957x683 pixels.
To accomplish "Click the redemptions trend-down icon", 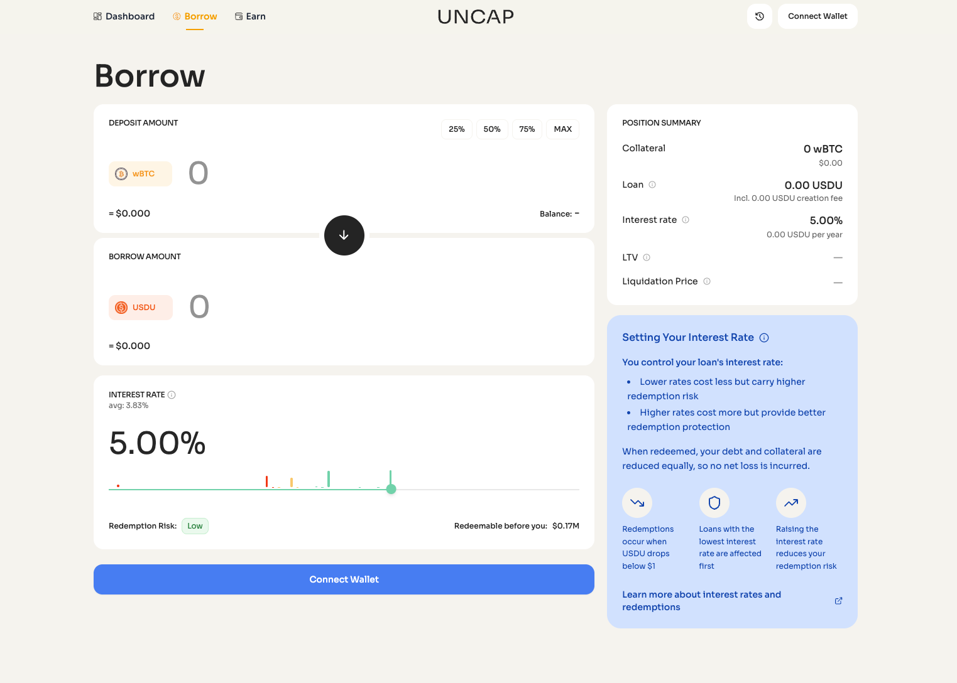I will (637, 503).
